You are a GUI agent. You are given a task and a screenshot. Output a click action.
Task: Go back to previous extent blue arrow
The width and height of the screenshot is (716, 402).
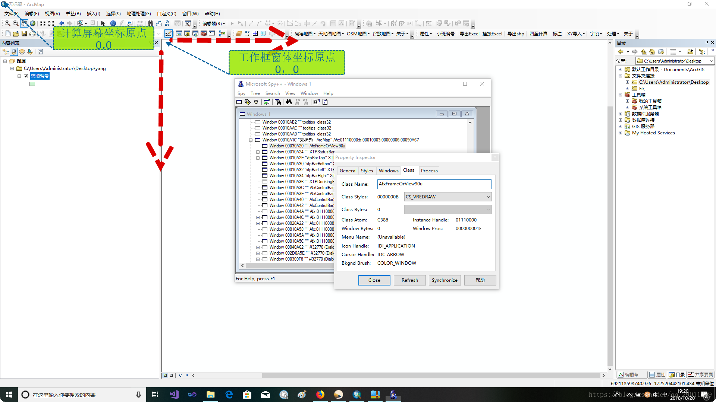[62, 23]
